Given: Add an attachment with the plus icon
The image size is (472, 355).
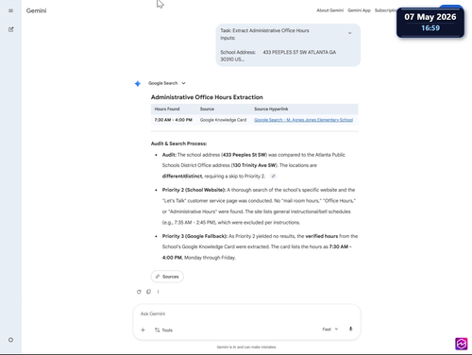Looking at the screenshot, I should [143, 330].
